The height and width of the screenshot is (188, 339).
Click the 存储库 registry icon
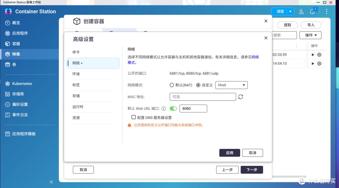(8, 94)
